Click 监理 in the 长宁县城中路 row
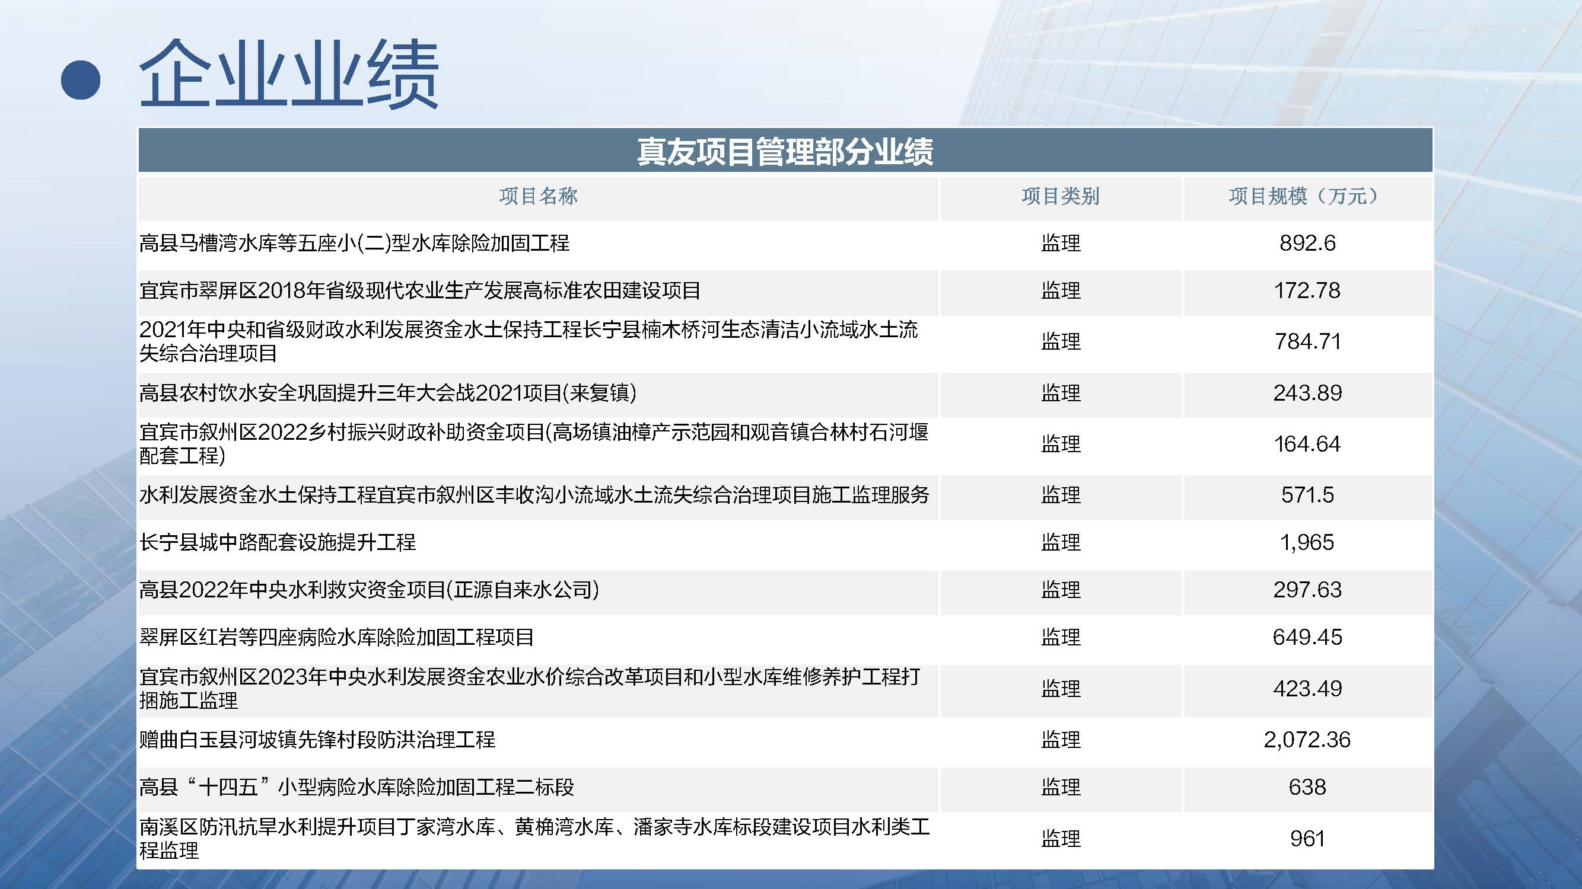The width and height of the screenshot is (1582, 889). click(x=1061, y=542)
